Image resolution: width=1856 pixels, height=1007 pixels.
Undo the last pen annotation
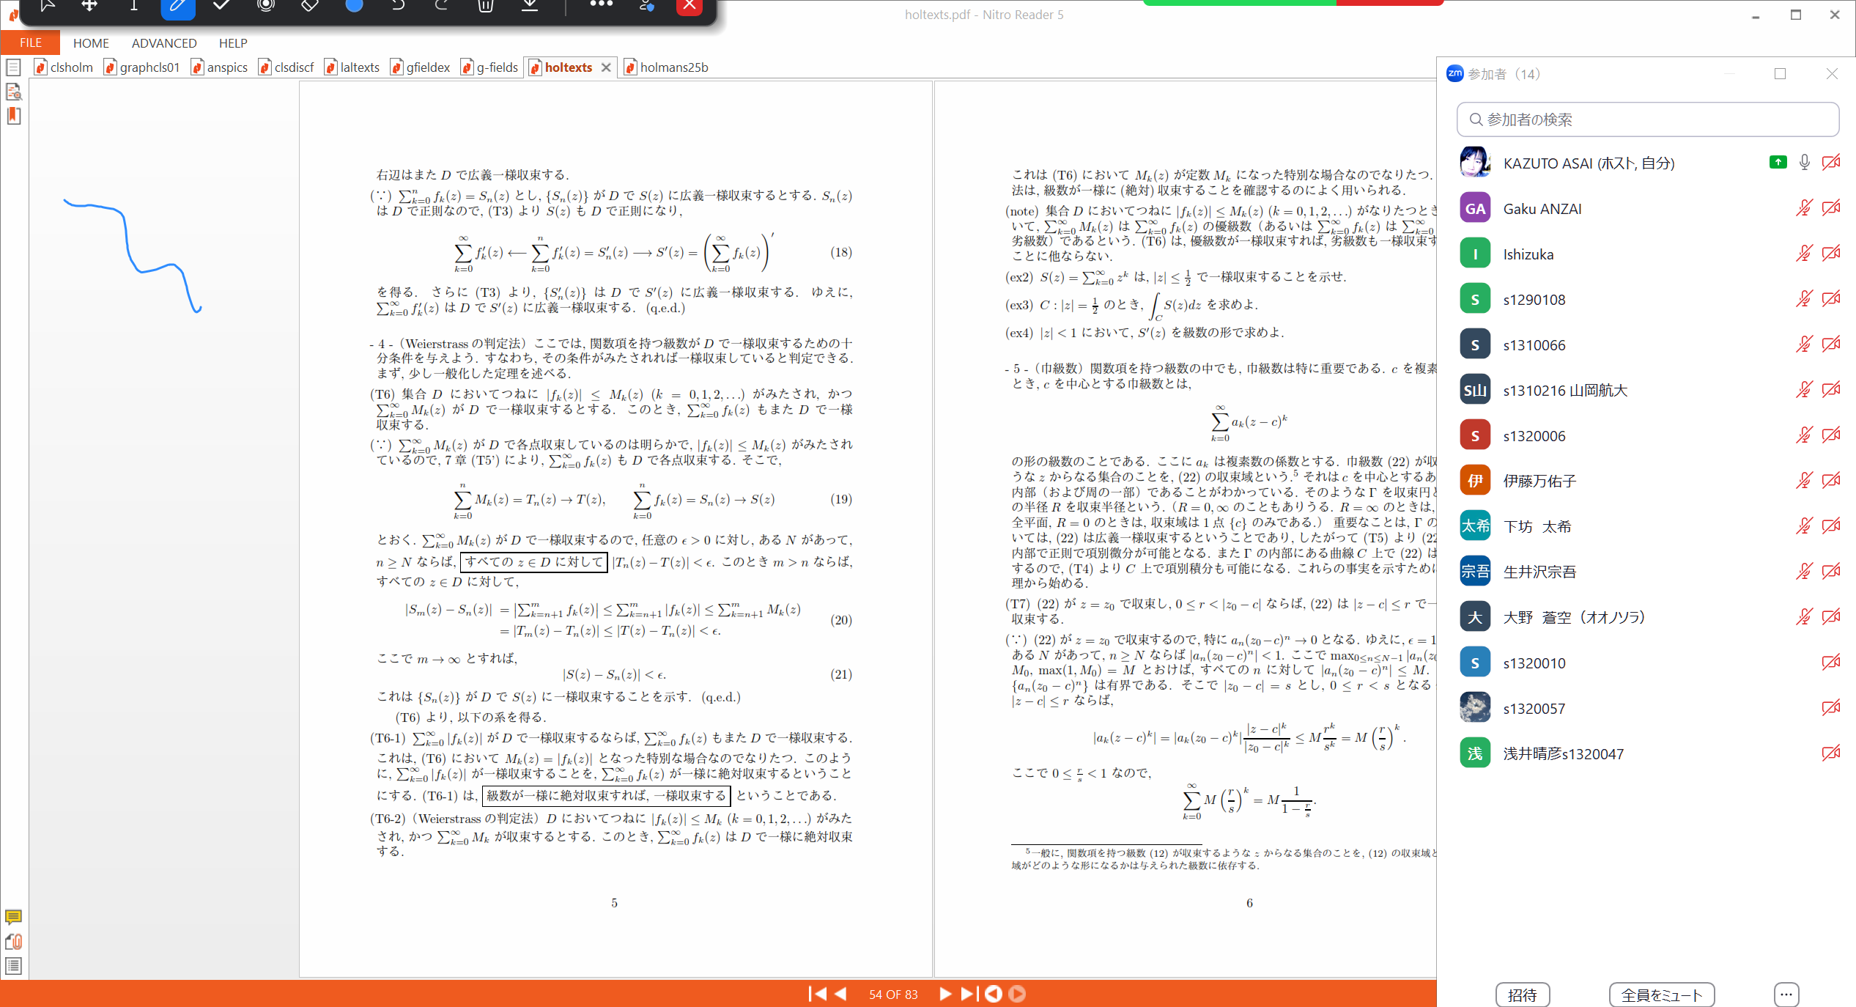pos(397,6)
